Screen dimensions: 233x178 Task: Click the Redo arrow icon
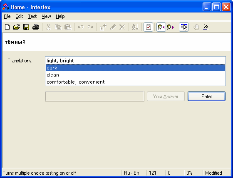[x=90, y=27]
